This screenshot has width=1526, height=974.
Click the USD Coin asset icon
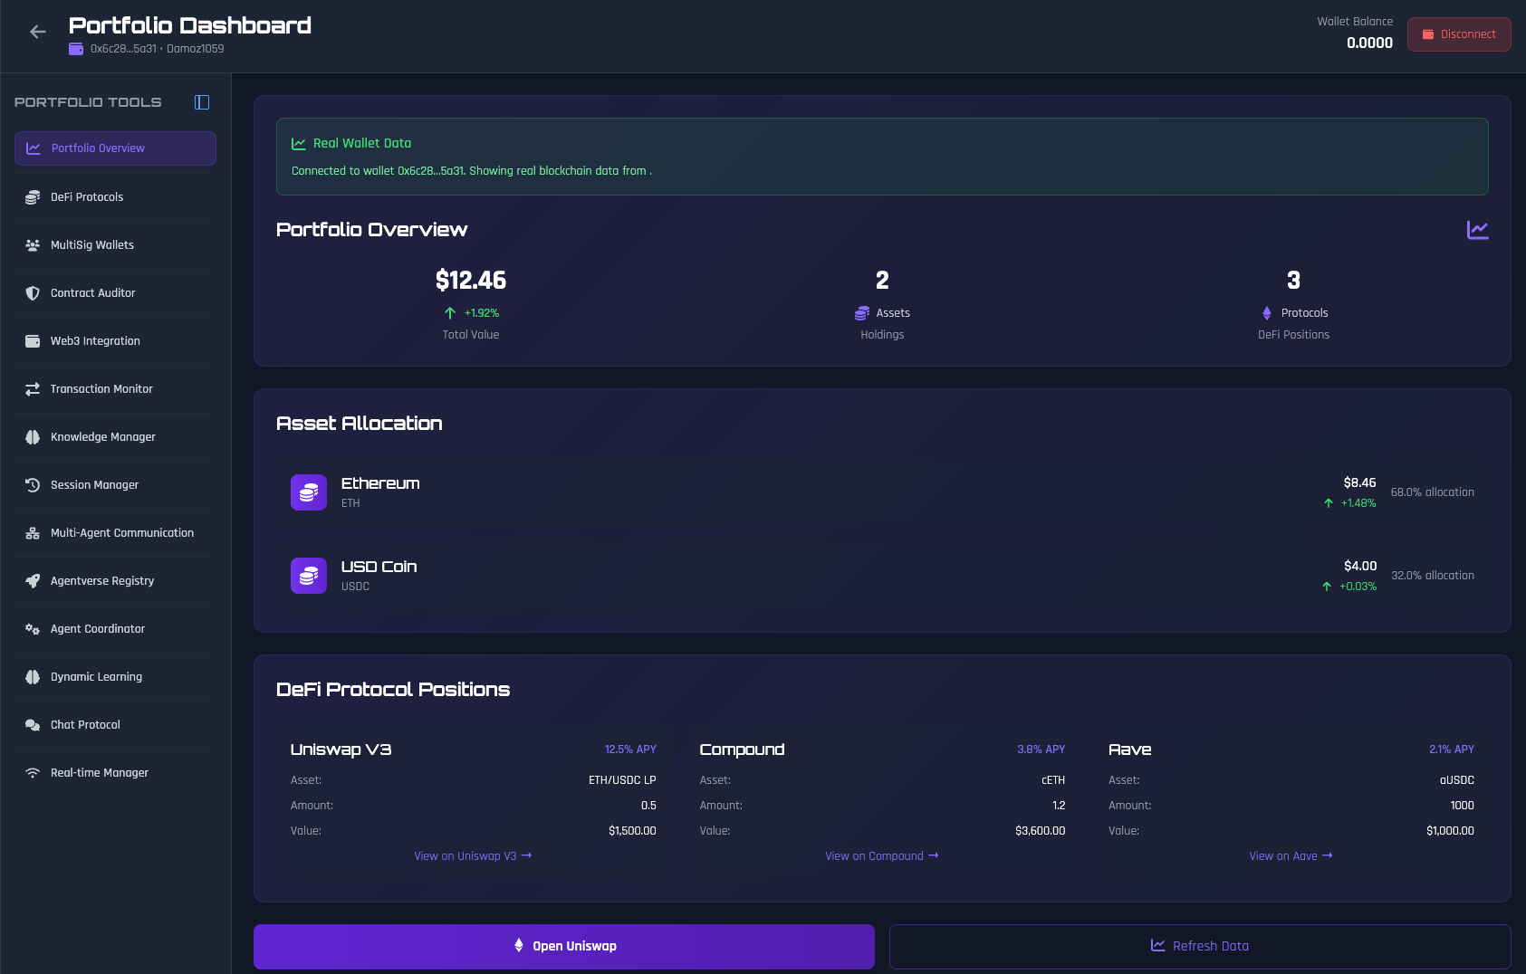point(309,576)
